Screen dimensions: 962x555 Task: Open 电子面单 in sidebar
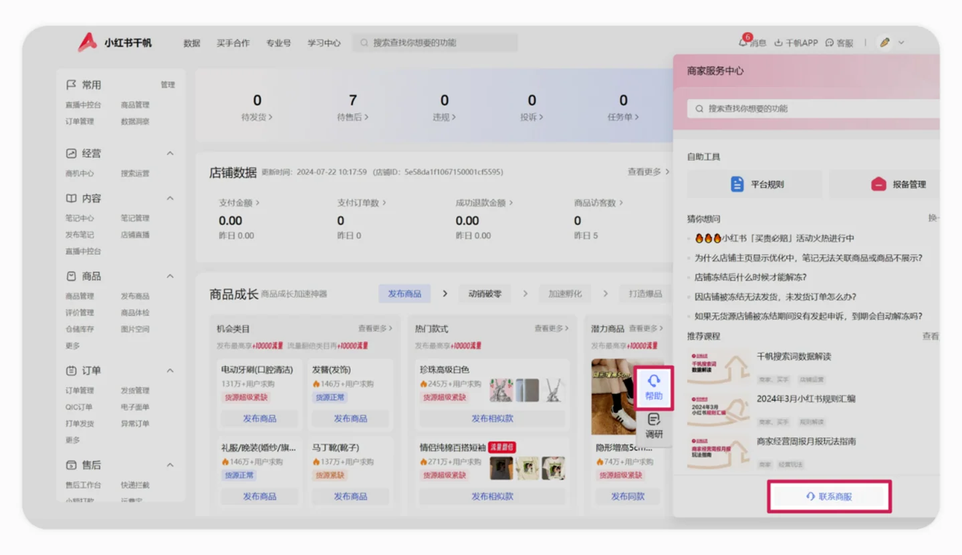135,407
